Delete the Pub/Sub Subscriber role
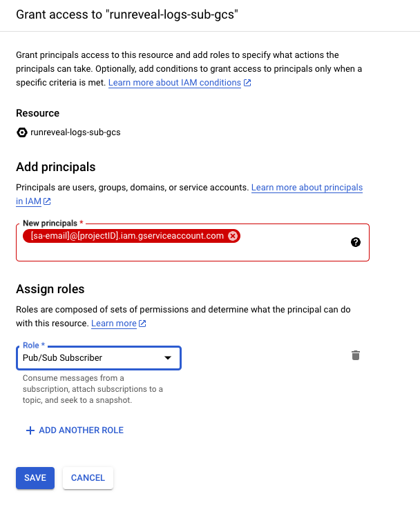Screen dimensions: 420x516 (x=356, y=356)
